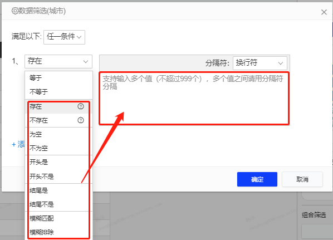
Task: Click the blue 确定 button
Action: [x=257, y=179]
